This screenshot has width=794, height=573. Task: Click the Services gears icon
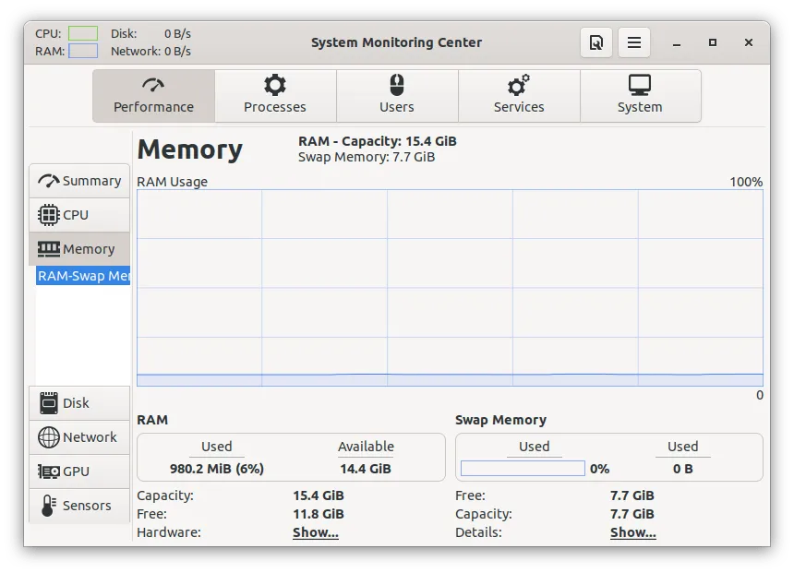point(519,86)
